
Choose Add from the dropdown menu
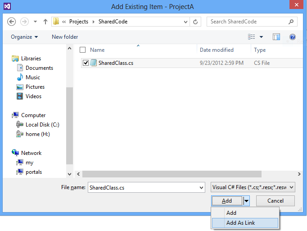click(x=245, y=213)
